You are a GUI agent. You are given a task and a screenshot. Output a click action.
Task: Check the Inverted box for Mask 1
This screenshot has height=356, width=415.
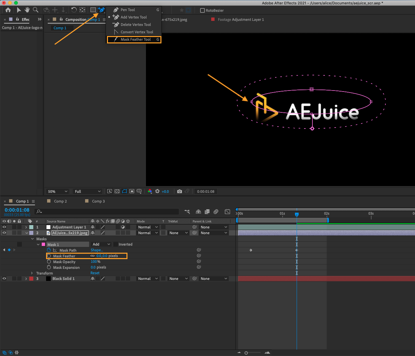116,244
